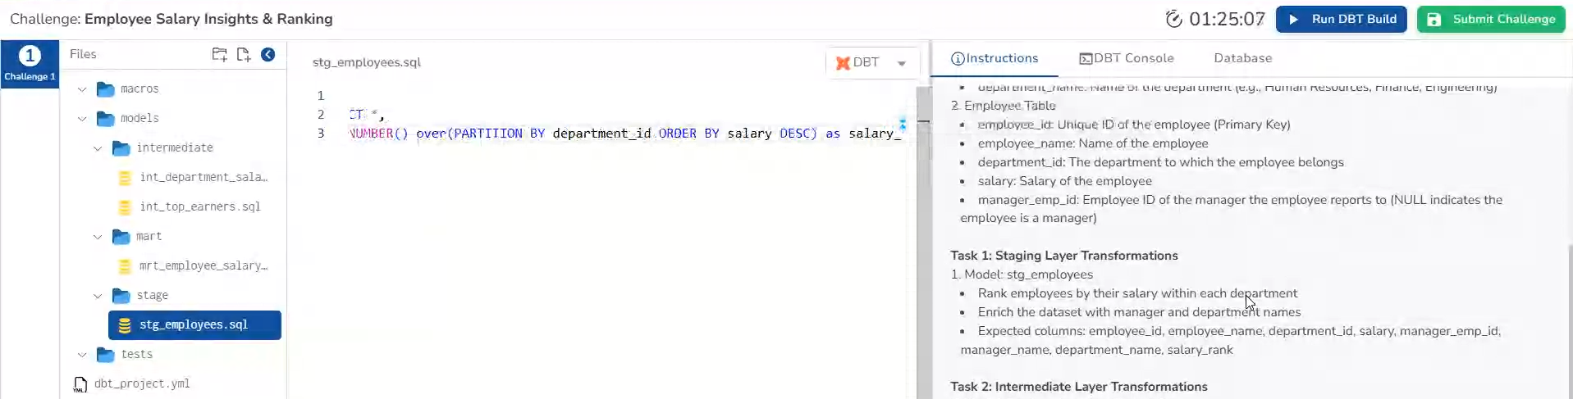The height and width of the screenshot is (399, 1573).
Task: Open int_top_earners.sql file
Action: [199, 207]
